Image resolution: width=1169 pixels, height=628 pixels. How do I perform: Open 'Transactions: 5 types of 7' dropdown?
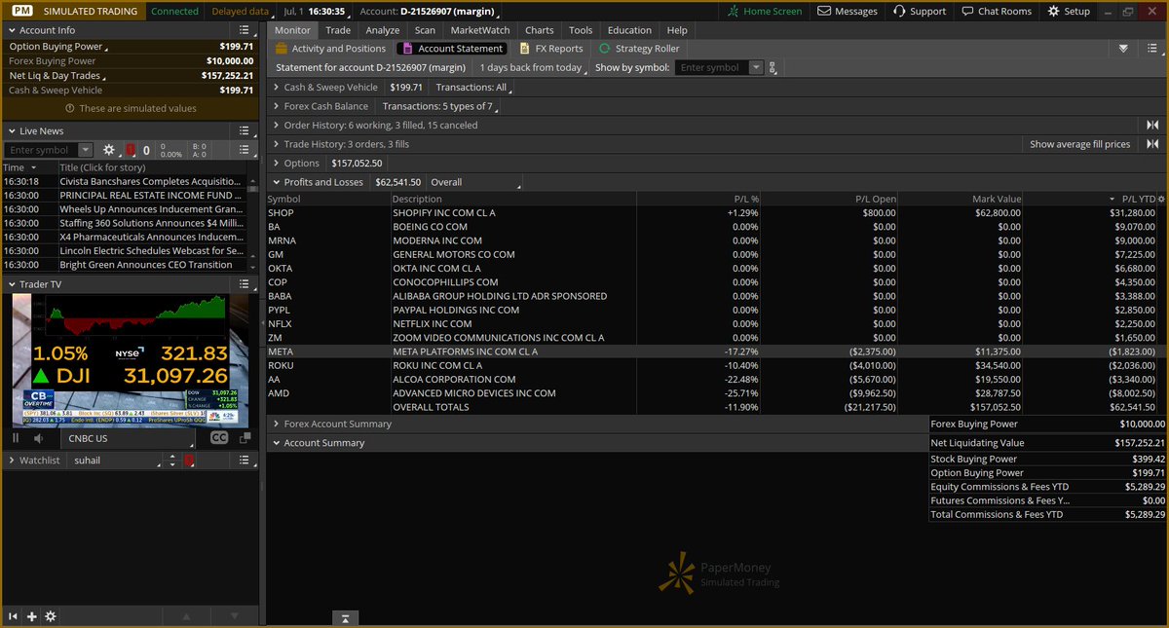440,106
